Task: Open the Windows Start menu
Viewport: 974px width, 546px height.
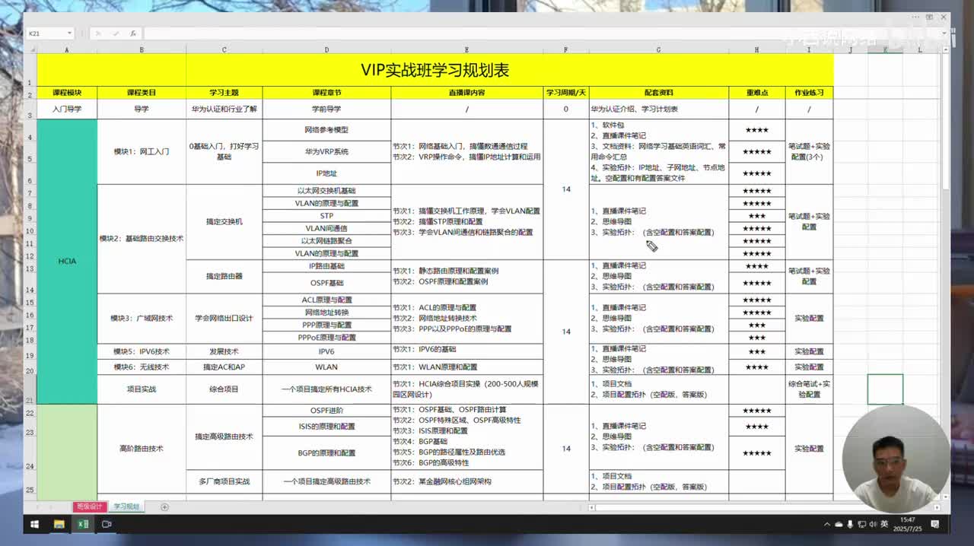Action: [x=35, y=524]
